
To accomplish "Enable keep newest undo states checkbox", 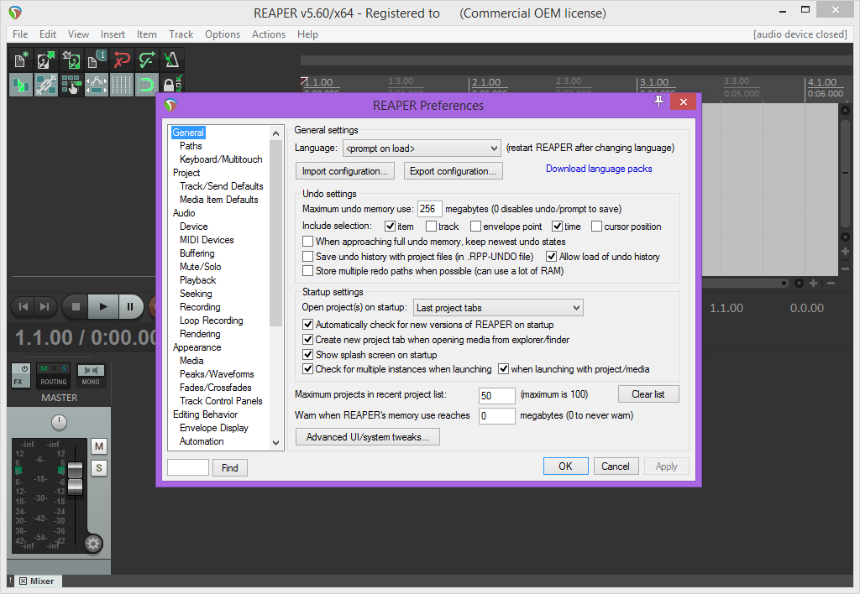I will click(307, 241).
